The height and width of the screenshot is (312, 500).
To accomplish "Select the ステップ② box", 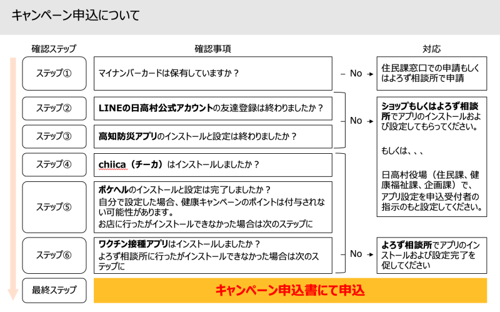I will (54, 108).
